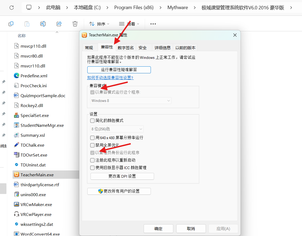
Task: Expand chevron after 本地磁盘 (C:)
Action: (107, 7)
